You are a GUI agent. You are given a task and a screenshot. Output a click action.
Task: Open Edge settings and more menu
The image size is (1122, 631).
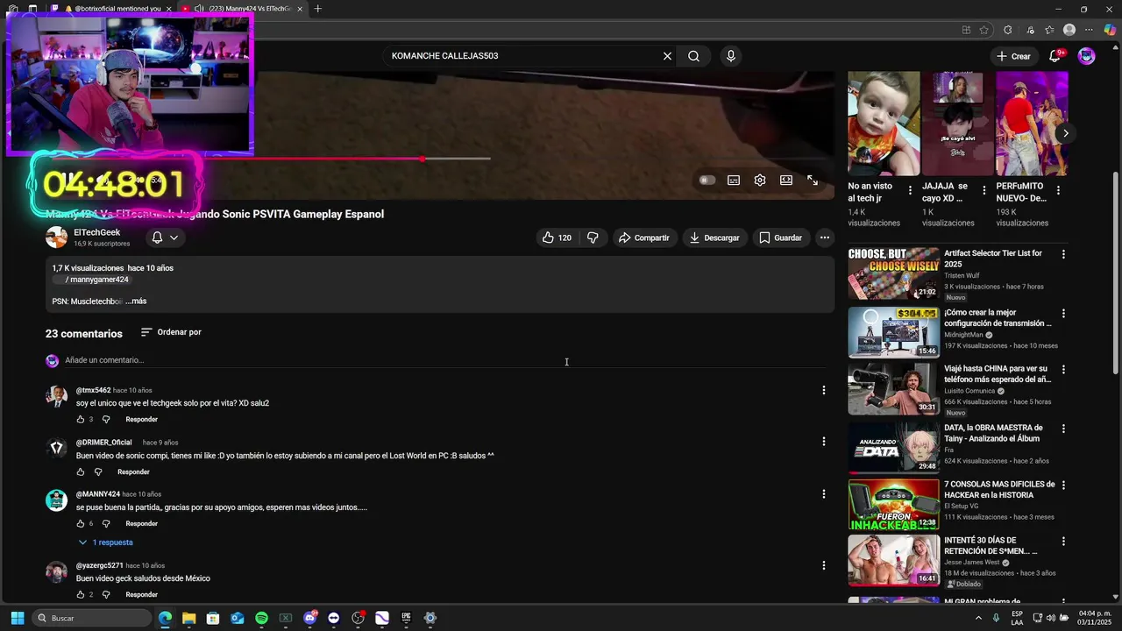[x=1089, y=30]
